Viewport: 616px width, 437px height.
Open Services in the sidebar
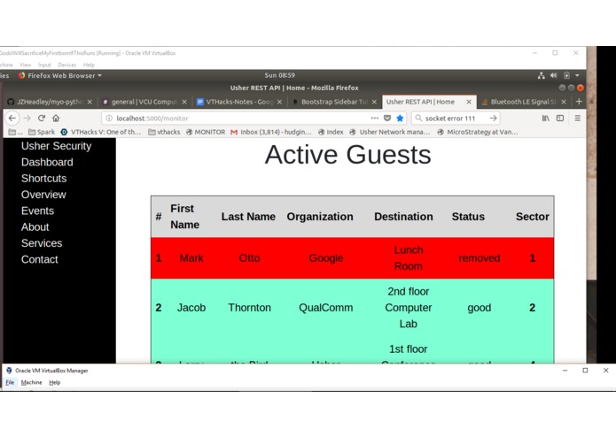click(x=42, y=243)
